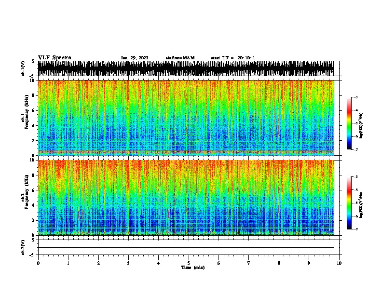
Task: Click the "-7" label on ch.2 colorbar
Action: tap(356, 229)
